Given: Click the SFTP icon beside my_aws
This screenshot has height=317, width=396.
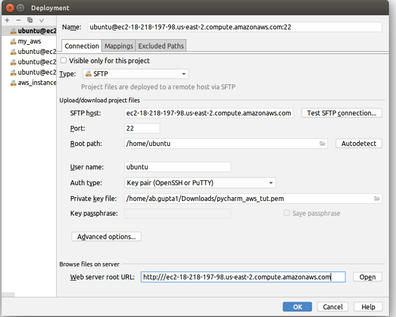Looking at the screenshot, I should [x=13, y=42].
